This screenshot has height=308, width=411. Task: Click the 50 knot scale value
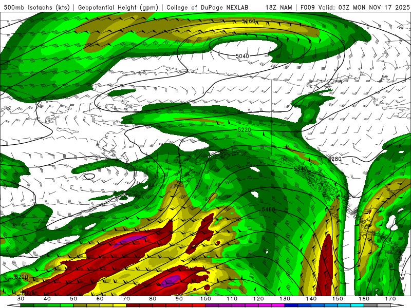click(x=73, y=299)
